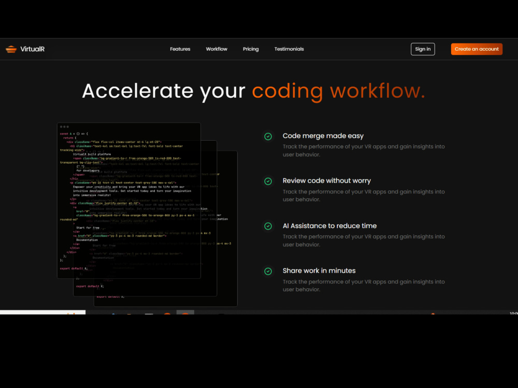Screen dimensions: 518x388
Task: Click the check icon beside AI Assistance to reduce time
Action: [268, 226]
